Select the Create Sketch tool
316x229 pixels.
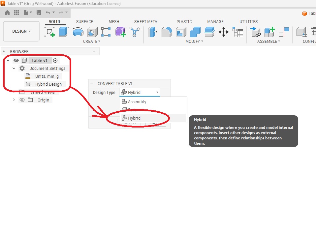50,32
